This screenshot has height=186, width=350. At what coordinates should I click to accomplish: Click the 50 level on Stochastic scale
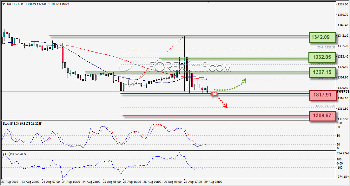(338, 136)
